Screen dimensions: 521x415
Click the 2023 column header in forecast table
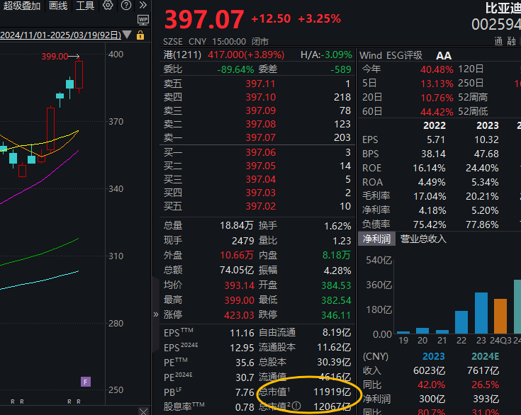[433, 356]
